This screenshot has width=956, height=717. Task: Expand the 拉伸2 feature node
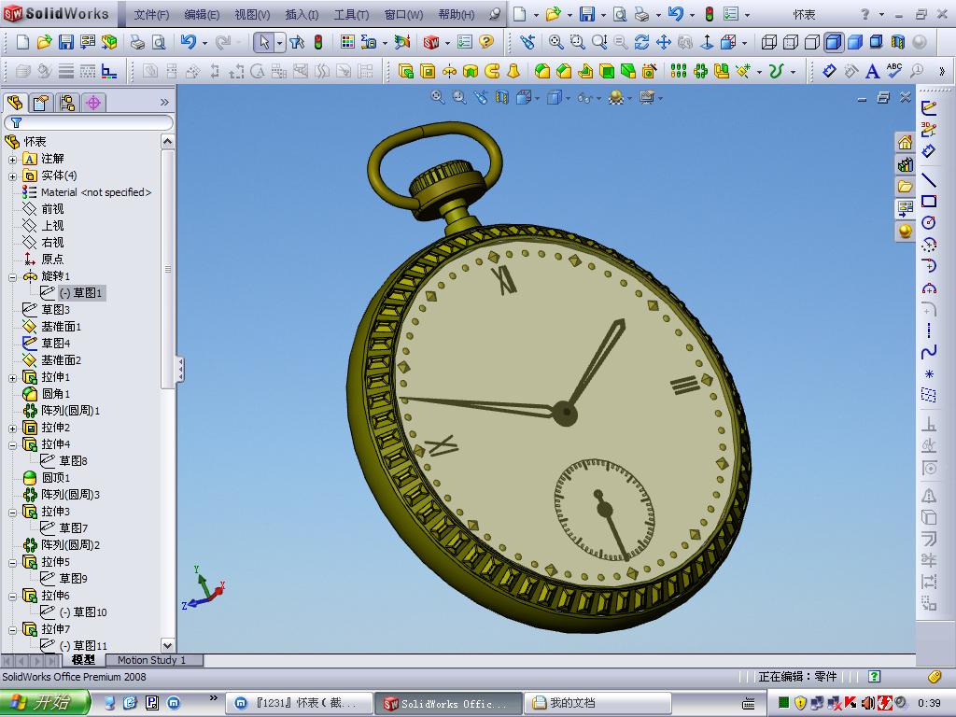[x=12, y=429]
